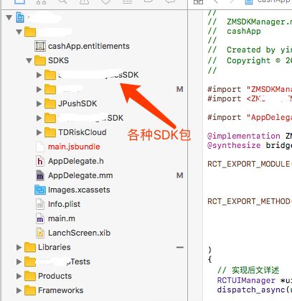Select the folder icon between JPushSDK and TDRiskCloud
The height and width of the screenshot is (301, 292).
point(50,118)
